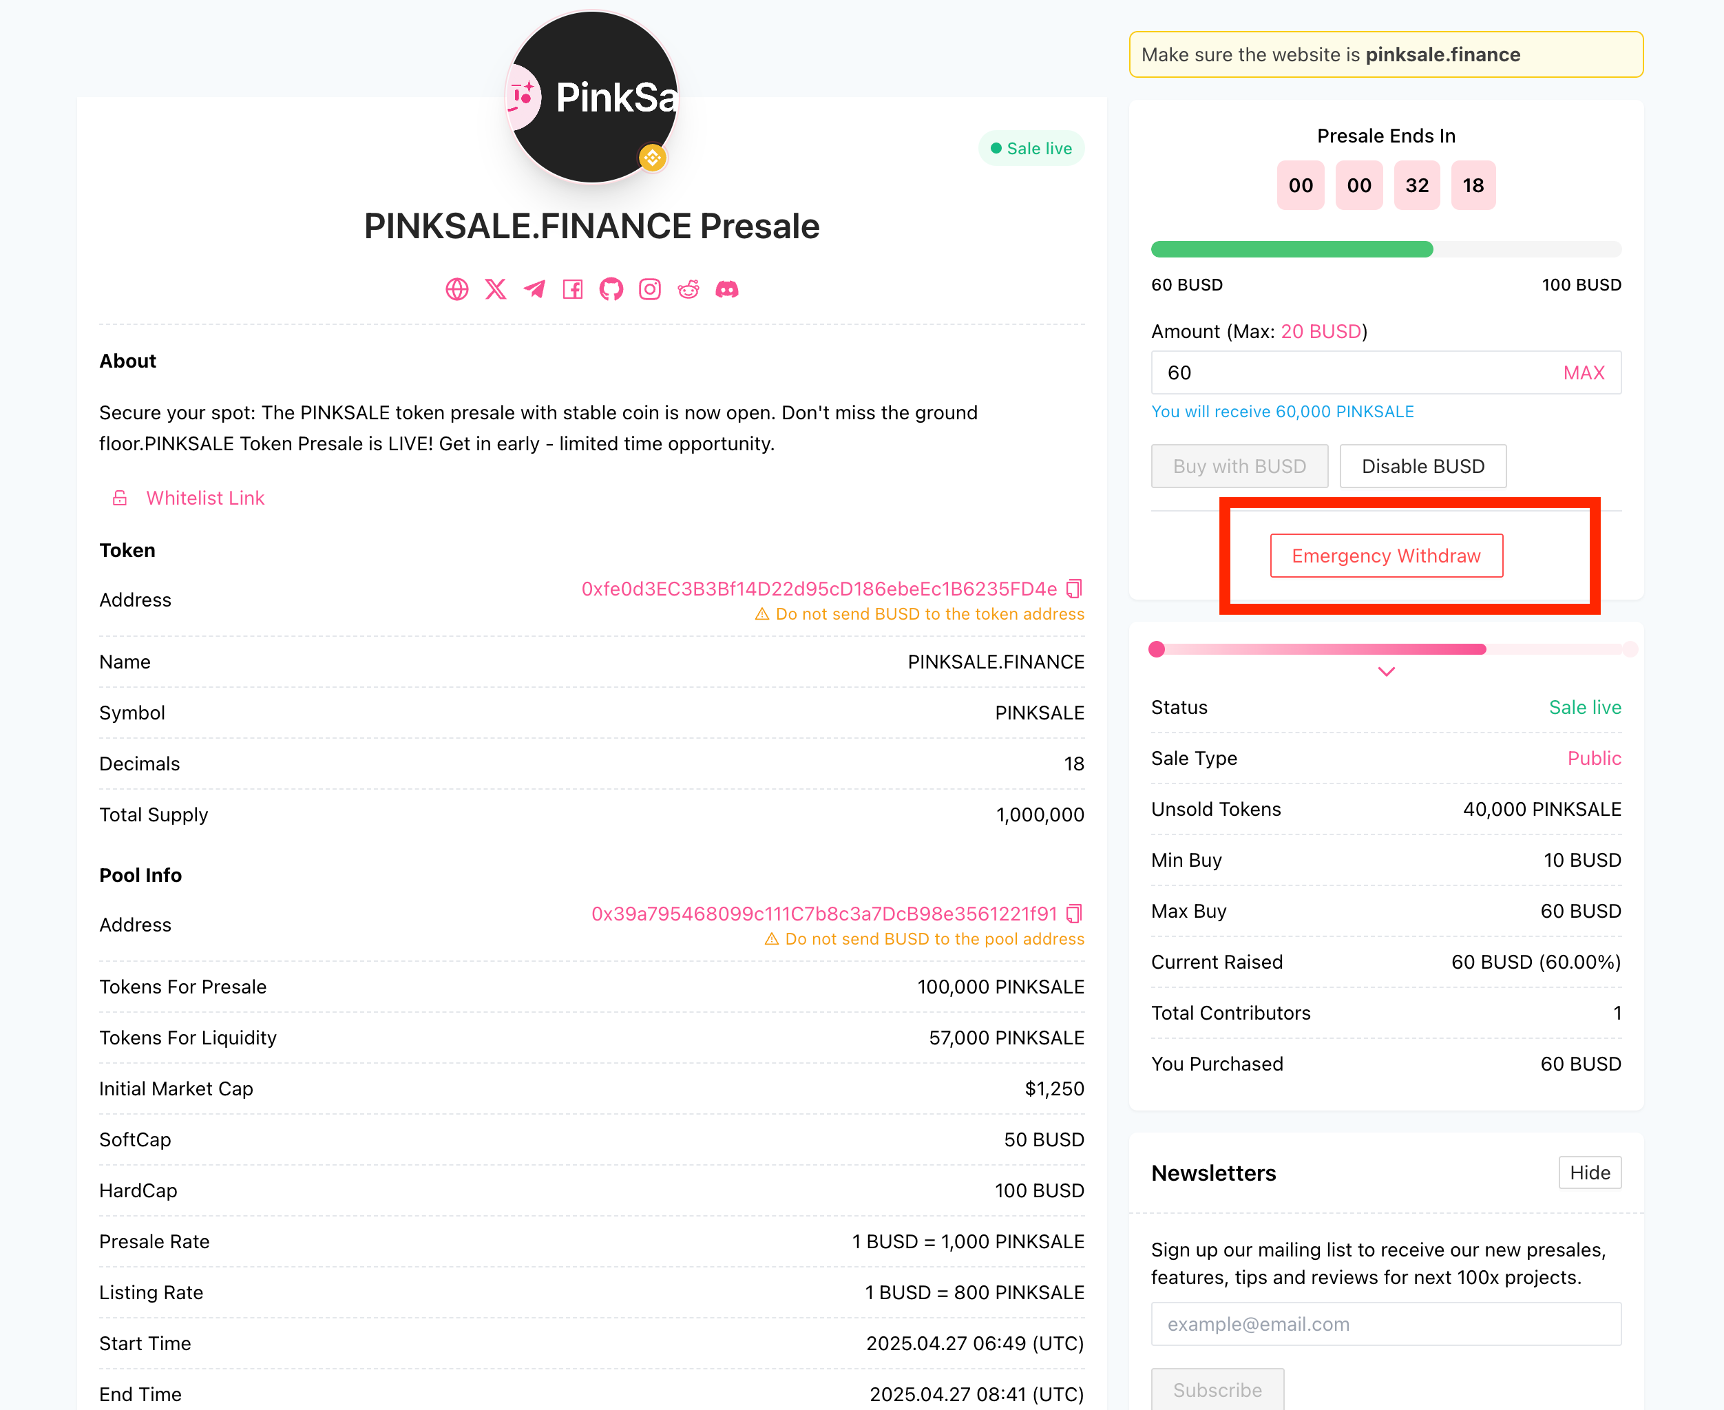Viewport: 1724px width, 1410px height.
Task: Open the Reddit social icon
Action: click(x=688, y=289)
